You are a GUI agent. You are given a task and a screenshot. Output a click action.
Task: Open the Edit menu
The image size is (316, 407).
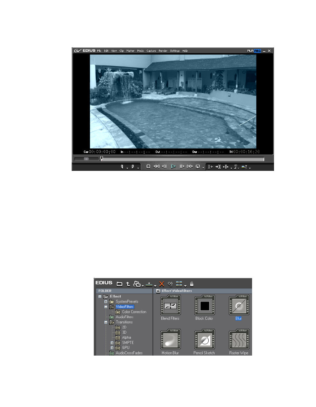click(x=106, y=51)
